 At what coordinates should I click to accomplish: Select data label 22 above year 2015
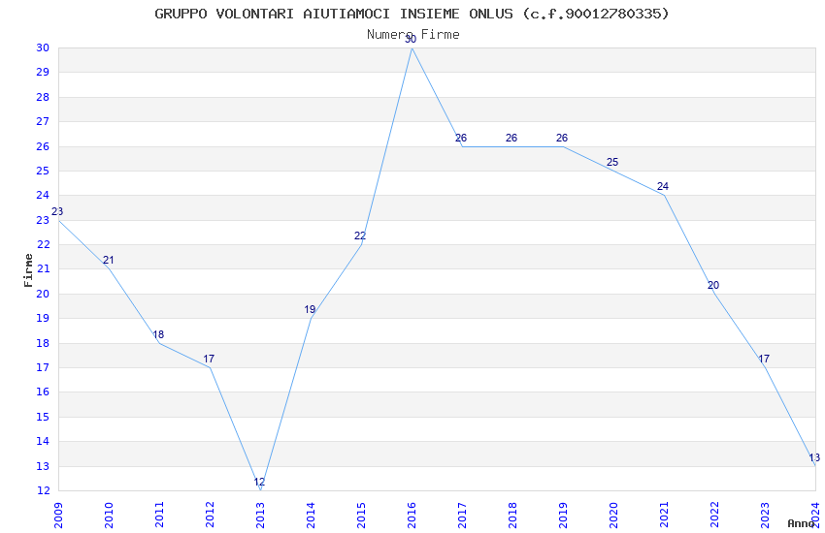point(360,235)
